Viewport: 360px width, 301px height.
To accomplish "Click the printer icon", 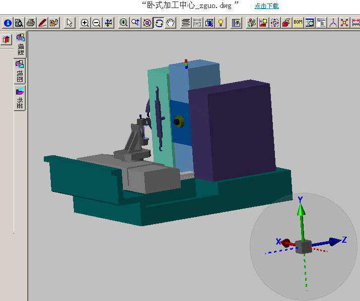I will pos(31,23).
